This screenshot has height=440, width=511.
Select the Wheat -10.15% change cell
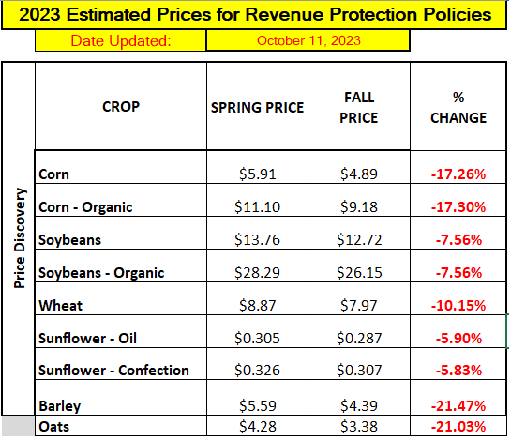[458, 298]
